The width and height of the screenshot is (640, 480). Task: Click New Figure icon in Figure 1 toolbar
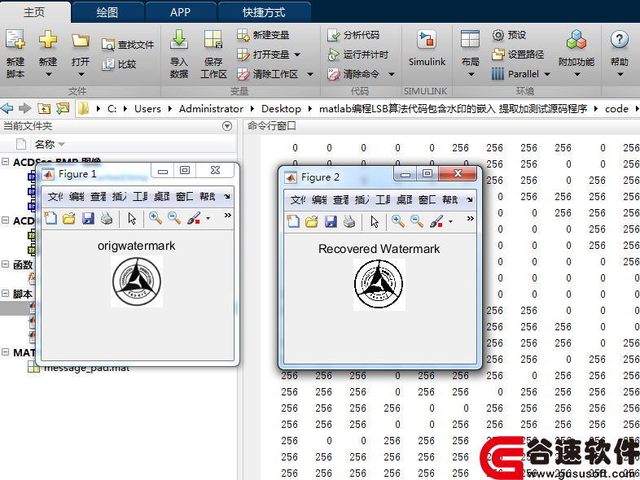[x=50, y=218]
